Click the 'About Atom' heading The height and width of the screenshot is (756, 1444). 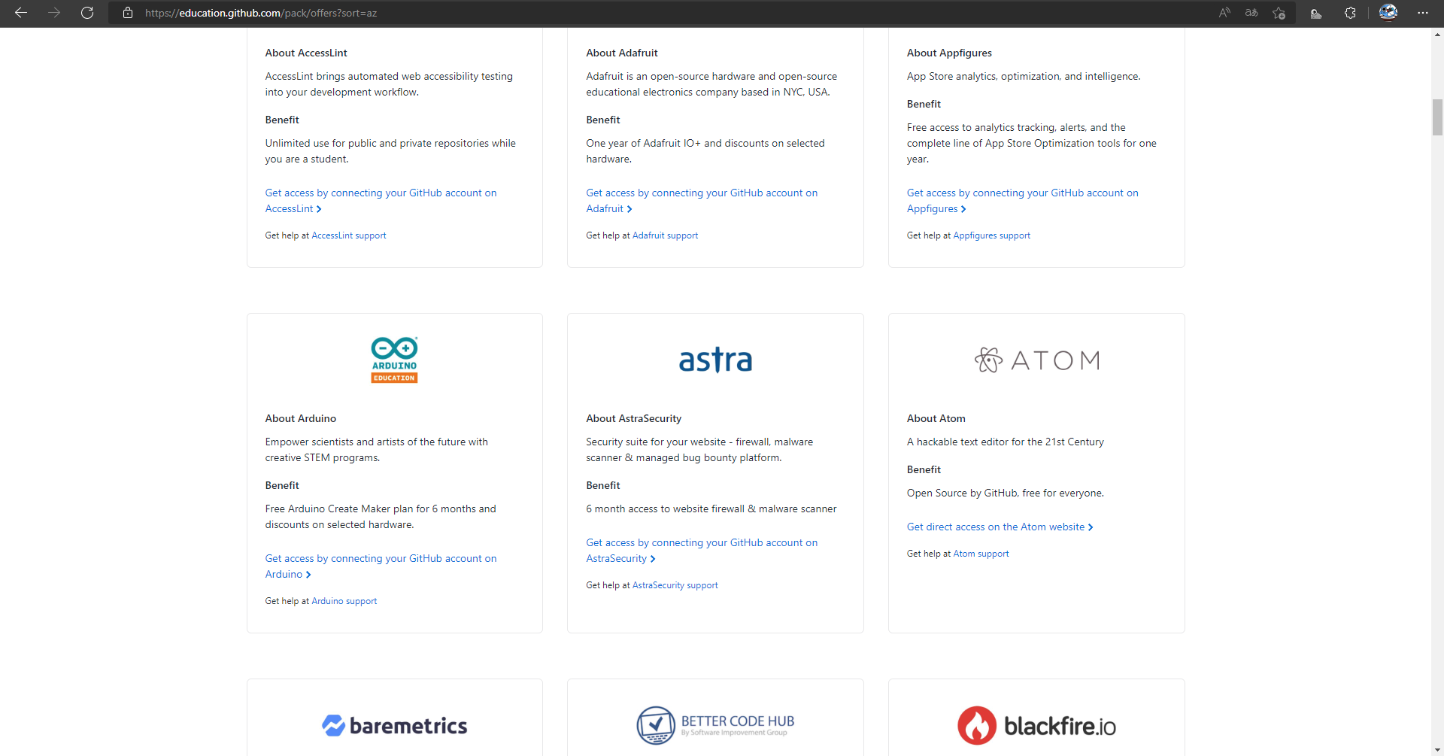[x=936, y=418]
